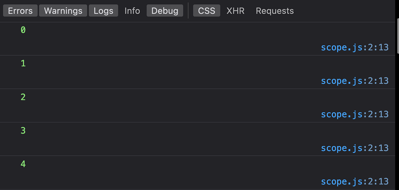This screenshot has height=190, width=399.
Task: Select the console message showing 3
Action: [23, 130]
